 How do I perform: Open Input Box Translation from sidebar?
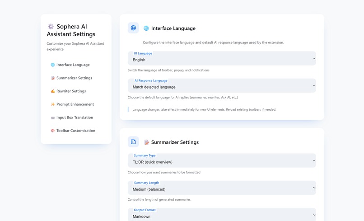coord(75,118)
